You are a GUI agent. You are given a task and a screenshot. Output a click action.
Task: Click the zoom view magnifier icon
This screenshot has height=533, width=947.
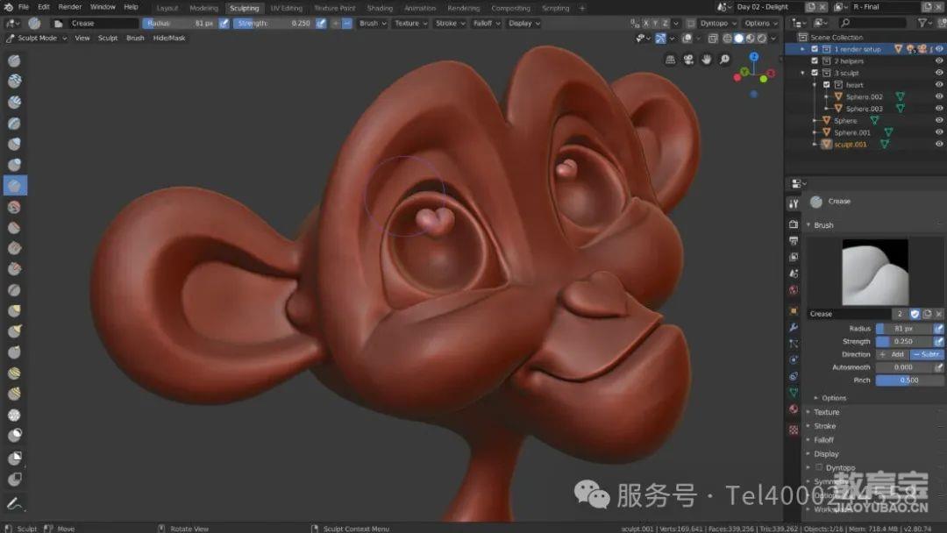click(725, 59)
